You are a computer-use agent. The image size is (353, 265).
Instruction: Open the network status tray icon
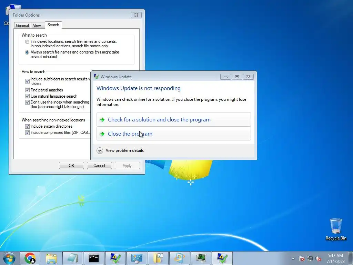310,258
